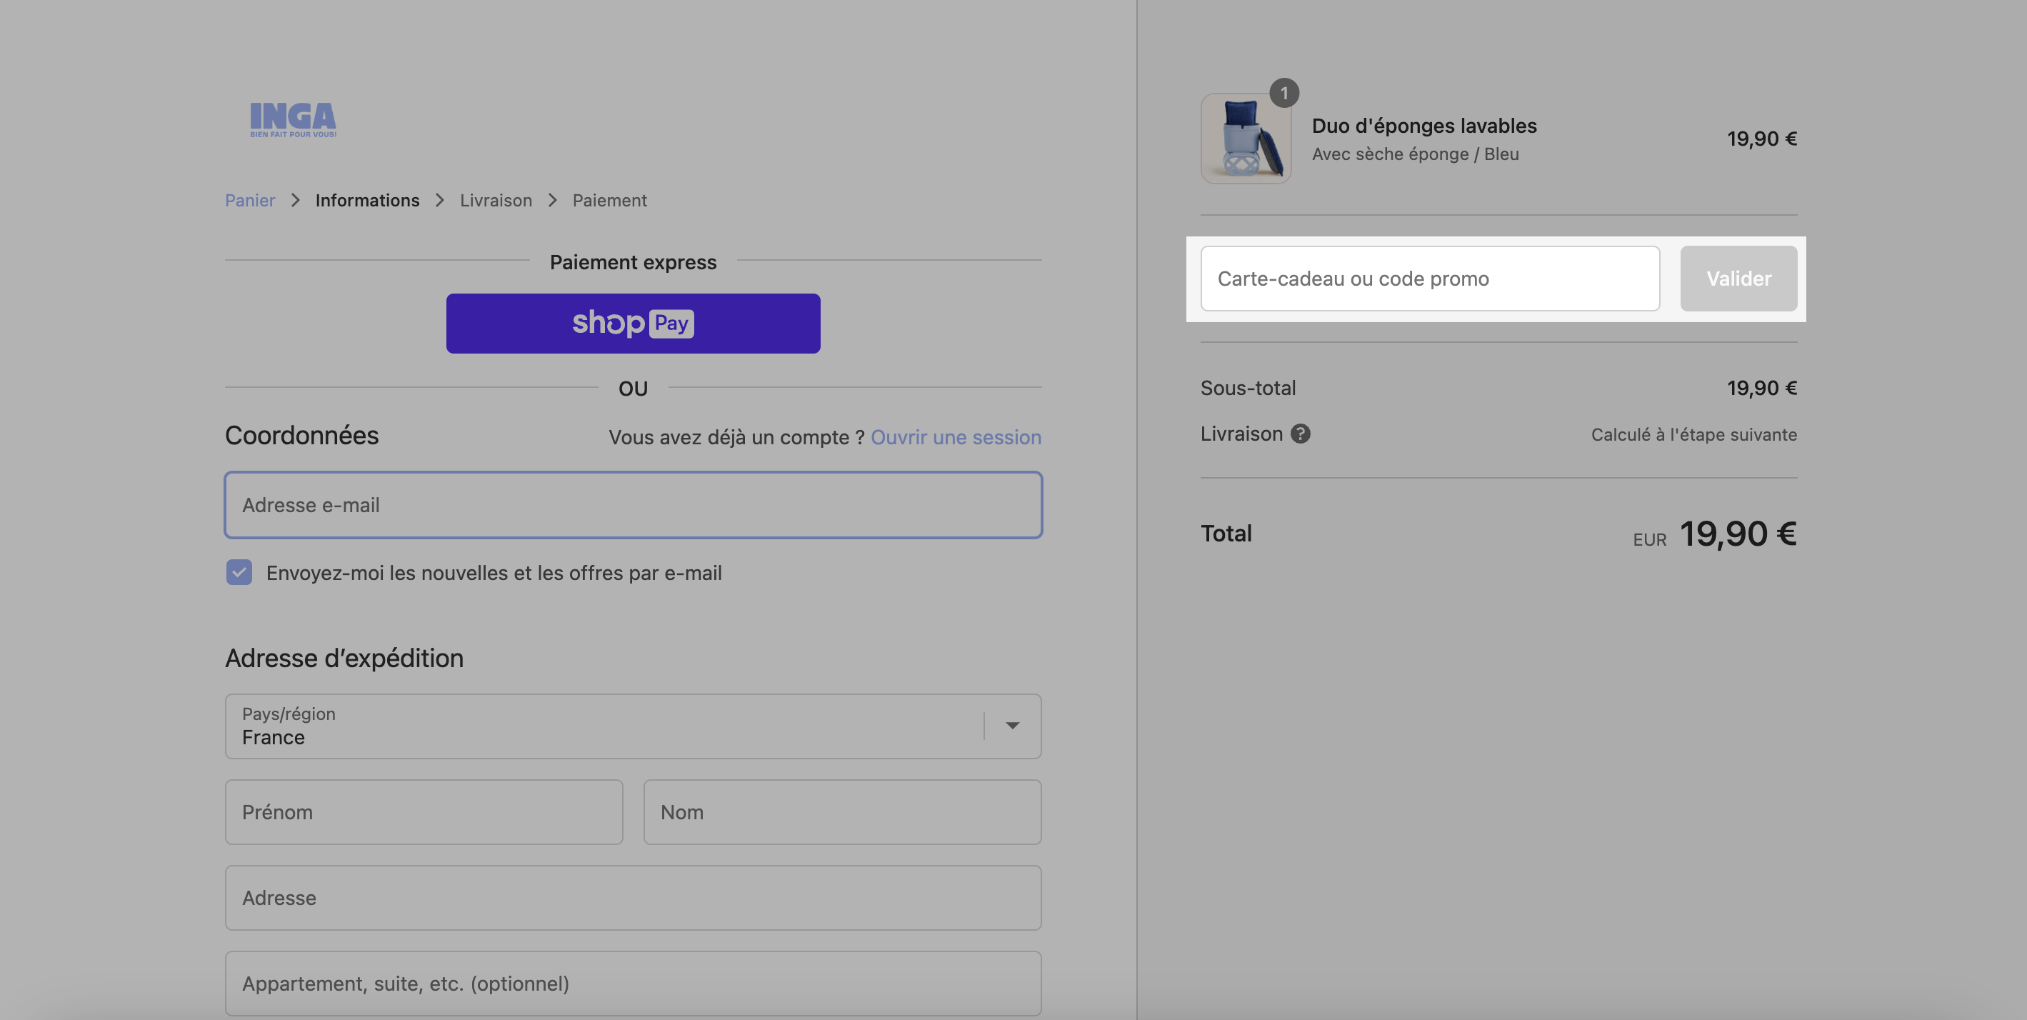Viewport: 2027px width, 1020px height.
Task: Click the Ouvrir une session link
Action: click(955, 437)
